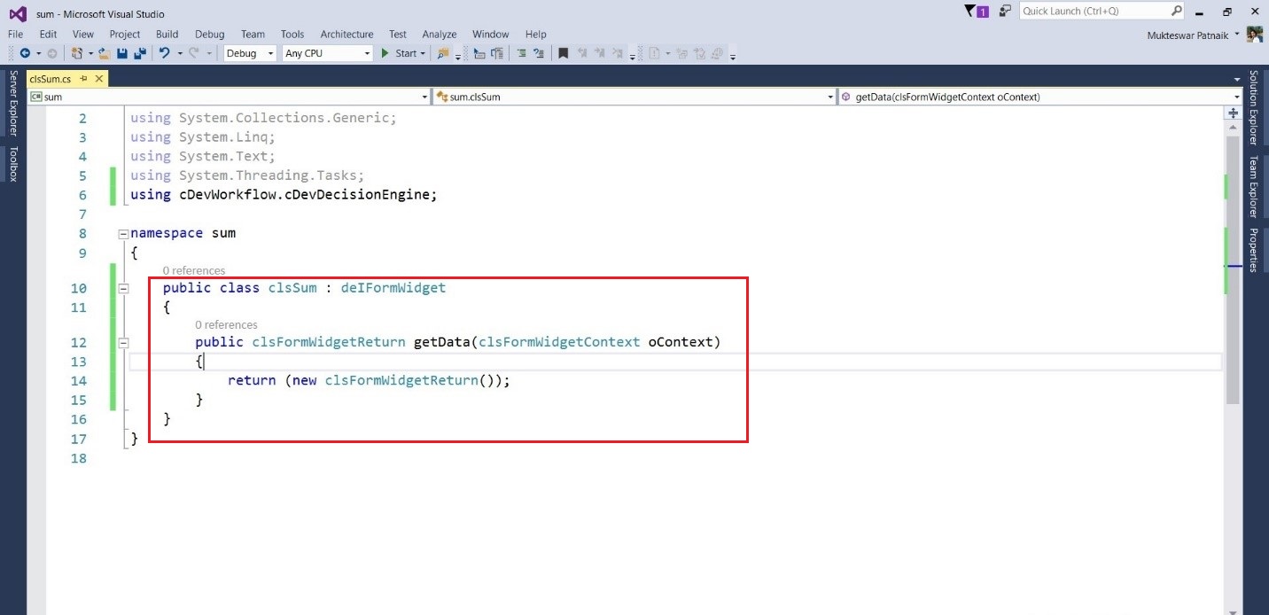Open the Navigate Backward history dropdown
Screen dimensions: 1269x615
(38, 54)
